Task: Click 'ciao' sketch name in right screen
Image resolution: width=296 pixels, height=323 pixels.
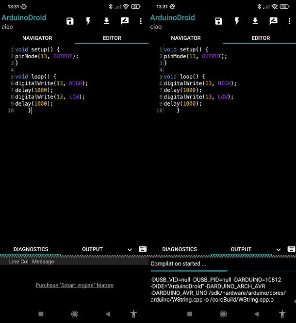Action: click(156, 27)
